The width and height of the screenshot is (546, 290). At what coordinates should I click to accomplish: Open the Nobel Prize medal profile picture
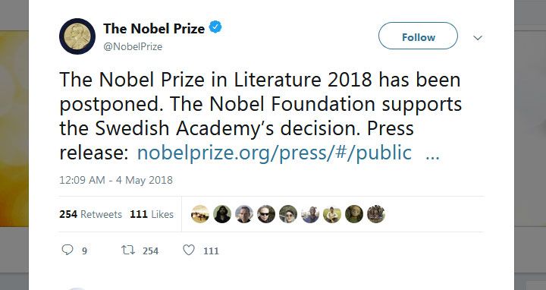pyautogui.click(x=77, y=36)
